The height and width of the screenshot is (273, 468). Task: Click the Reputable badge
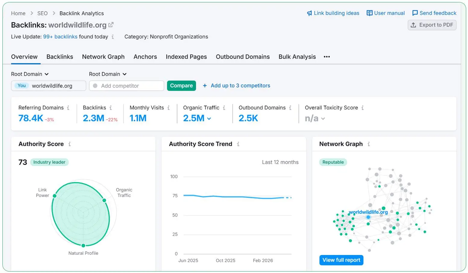coord(333,162)
